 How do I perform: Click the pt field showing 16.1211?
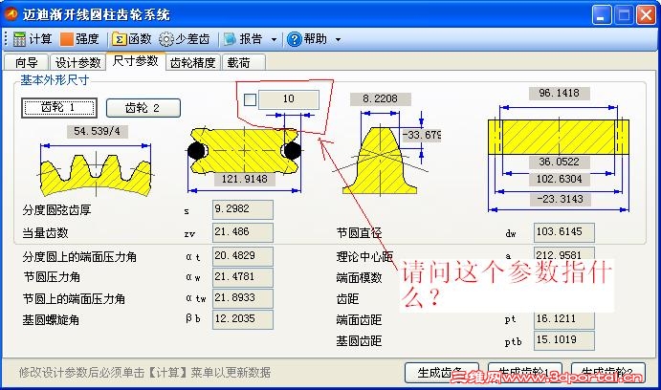tap(564, 320)
